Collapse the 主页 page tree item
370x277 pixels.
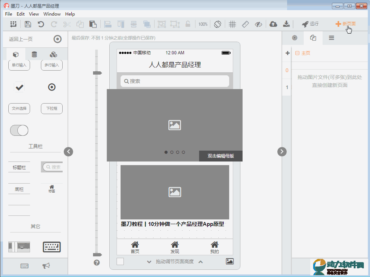[x=297, y=53]
